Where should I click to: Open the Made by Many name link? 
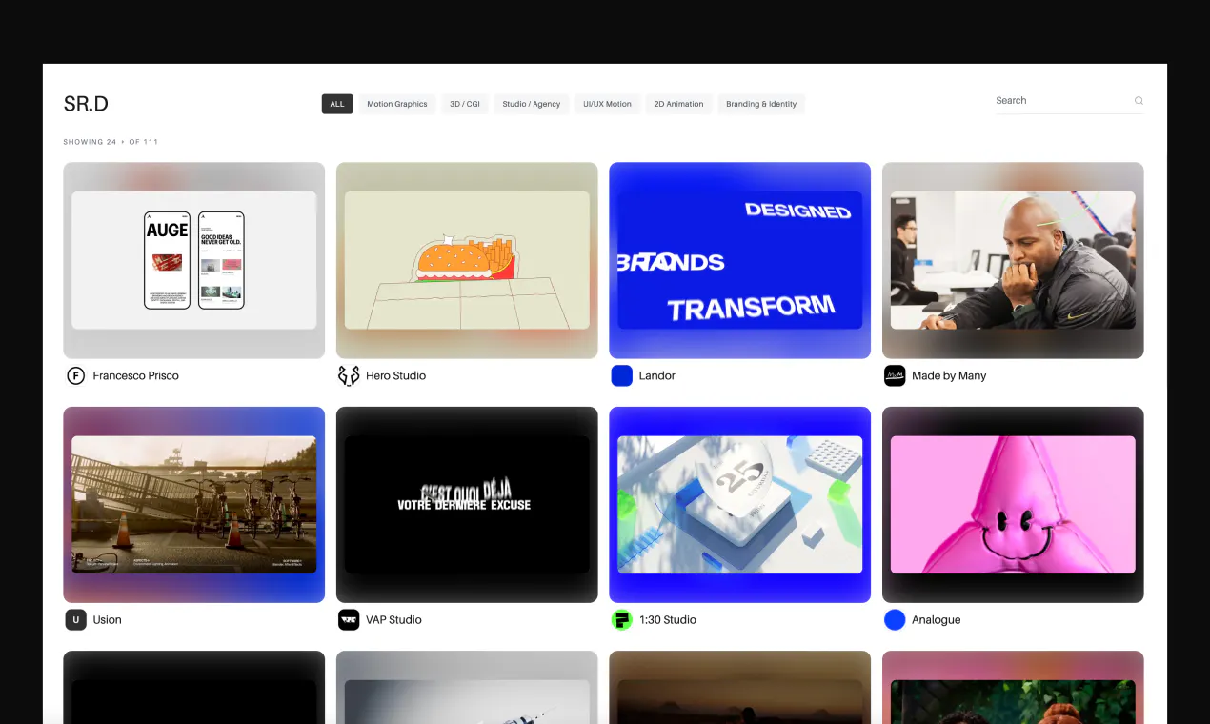coord(949,375)
